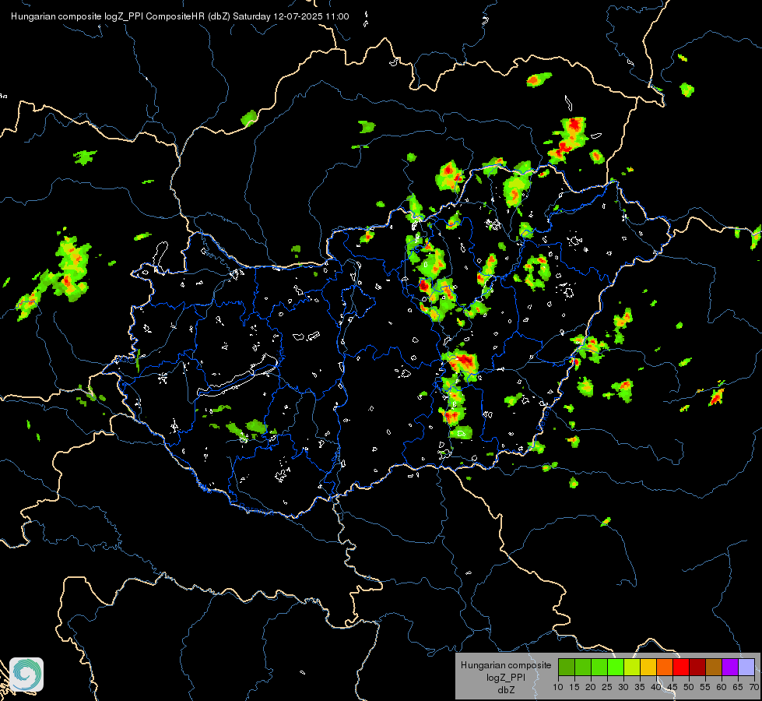Select the lavender 65–70 dBZ legend swatch
Screen dimensions: 762x701
tap(746, 668)
